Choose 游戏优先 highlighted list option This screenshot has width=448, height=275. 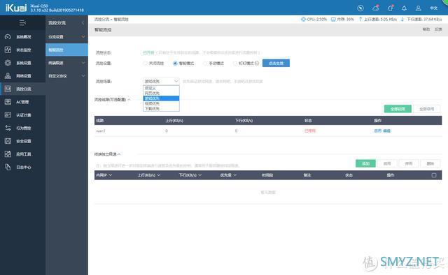(x=161, y=98)
